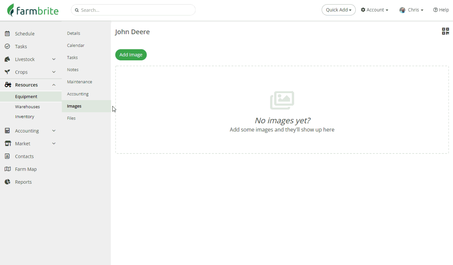Open the Notes tab
The height and width of the screenshot is (265, 453).
pos(86,70)
